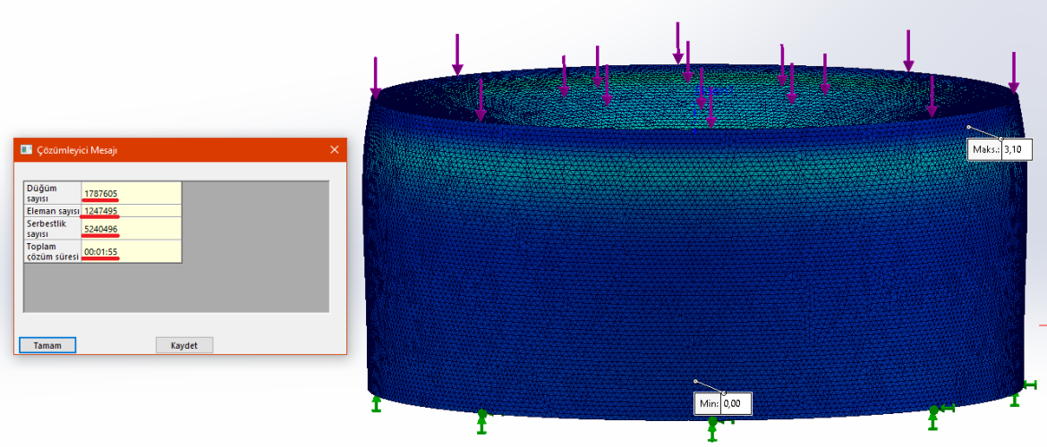1047x447 pixels.
Task: Click the solve time value 00:01:55
Action: 100,252
